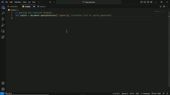Image resolution: width=170 pixels, height=95 pixels.
Task: Click the querySelector text on line 2
Action: (48, 15)
